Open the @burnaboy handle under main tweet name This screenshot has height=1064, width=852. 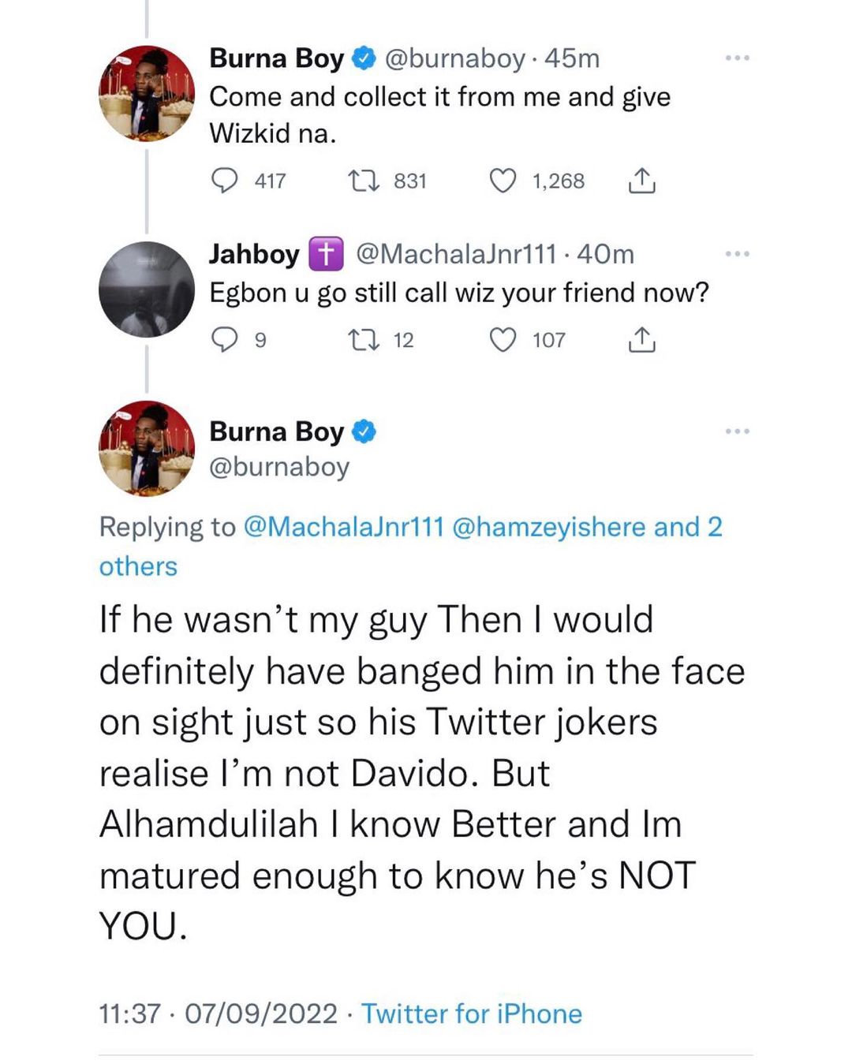(279, 467)
